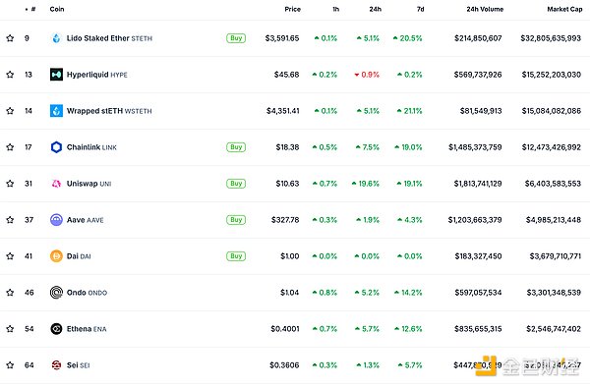Sort by the Price column header
Image resolution: width=590 pixels, height=387 pixels.
[x=292, y=9]
